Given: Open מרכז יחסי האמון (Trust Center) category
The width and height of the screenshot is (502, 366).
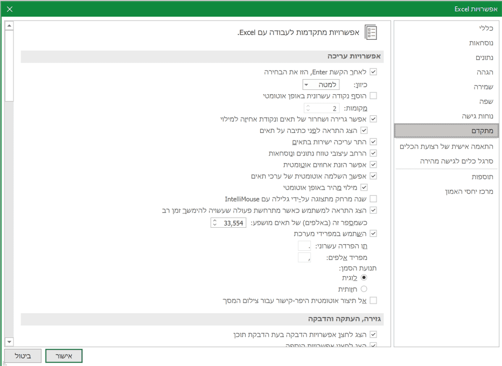Looking at the screenshot, I should click(447, 191).
